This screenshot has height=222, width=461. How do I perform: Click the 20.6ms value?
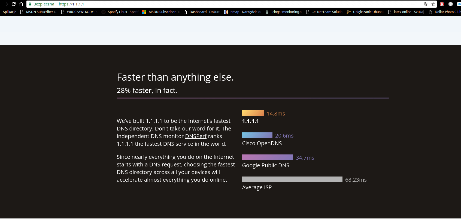[284, 136]
